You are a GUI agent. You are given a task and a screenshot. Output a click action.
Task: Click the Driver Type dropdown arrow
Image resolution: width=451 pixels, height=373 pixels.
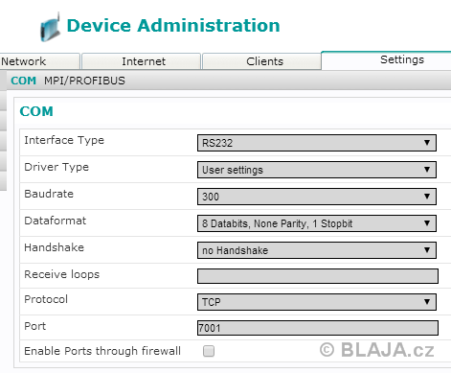pos(427,170)
